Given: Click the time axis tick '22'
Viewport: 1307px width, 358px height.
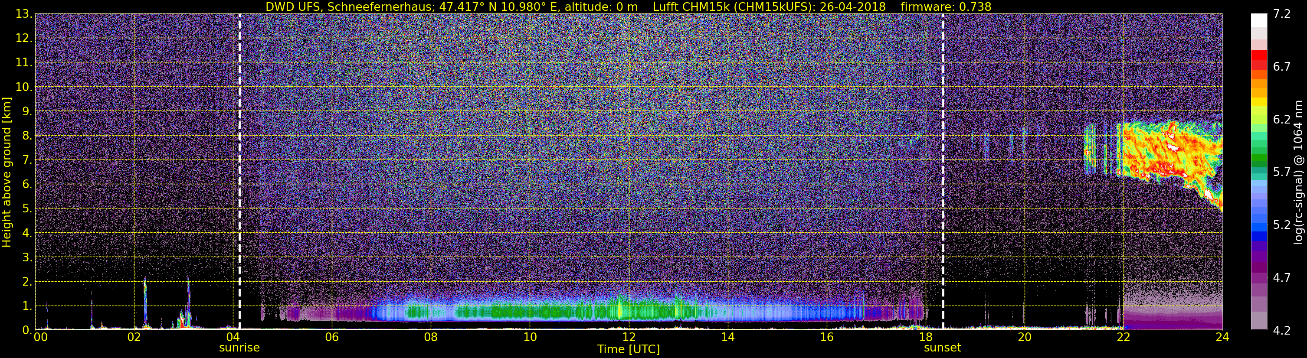Looking at the screenshot, I should (1124, 337).
